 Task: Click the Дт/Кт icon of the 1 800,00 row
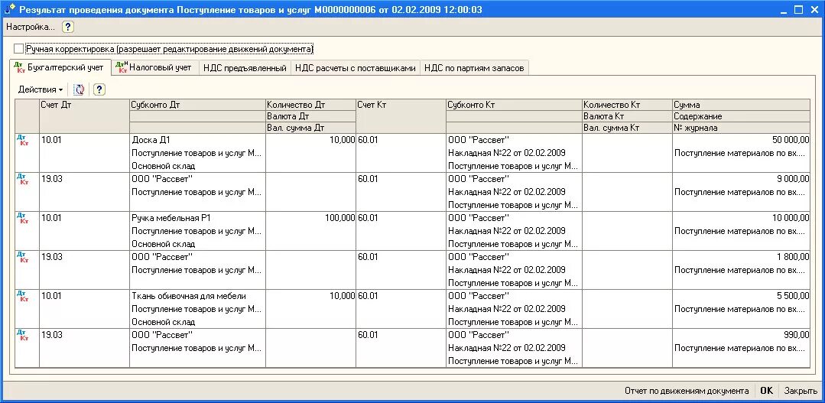[x=21, y=257]
